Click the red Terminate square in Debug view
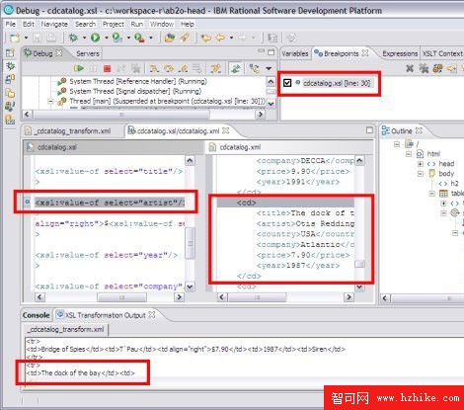 click(x=107, y=68)
